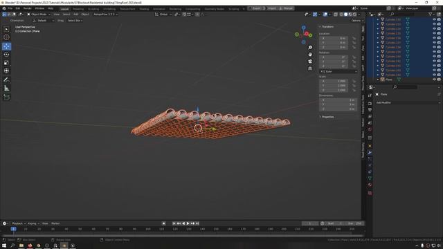443x249 pixels.
Task: Open the Windows Start menu
Action: (x=4, y=246)
